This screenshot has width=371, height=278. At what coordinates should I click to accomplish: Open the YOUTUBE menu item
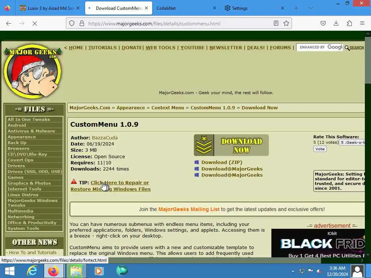(x=192, y=47)
